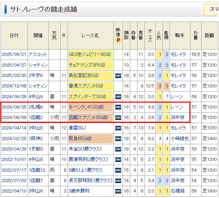This screenshot has width=219, height=198.
Task: Click the date 2024/08/25 link
Action: pos(14,107)
